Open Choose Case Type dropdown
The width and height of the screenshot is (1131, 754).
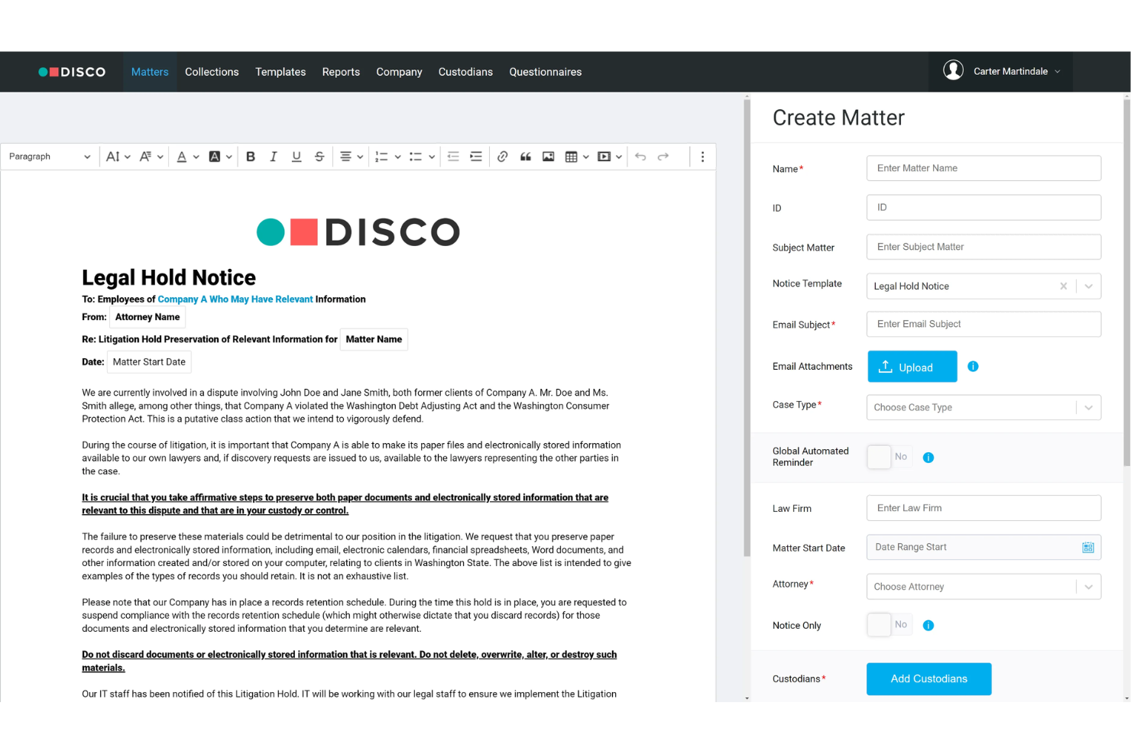[x=984, y=407]
